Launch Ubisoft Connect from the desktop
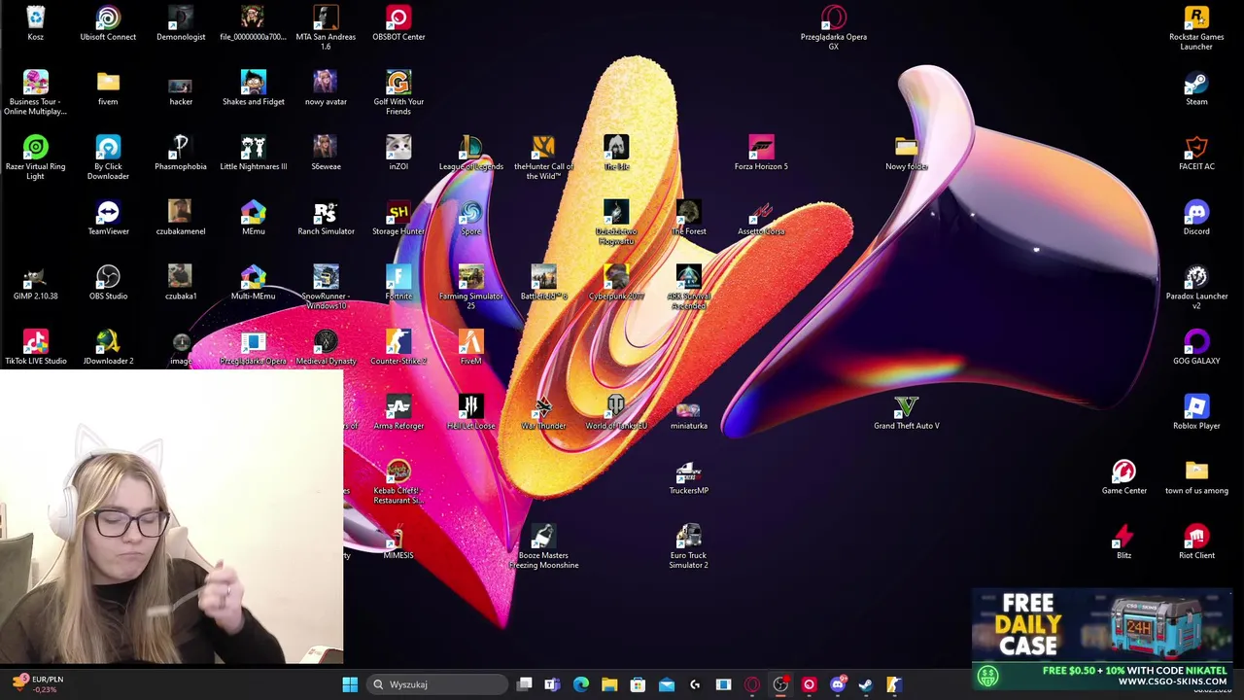The width and height of the screenshot is (1244, 700). click(108, 23)
